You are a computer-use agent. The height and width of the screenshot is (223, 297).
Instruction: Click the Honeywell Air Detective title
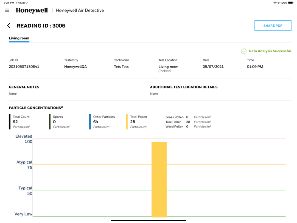tap(80, 11)
